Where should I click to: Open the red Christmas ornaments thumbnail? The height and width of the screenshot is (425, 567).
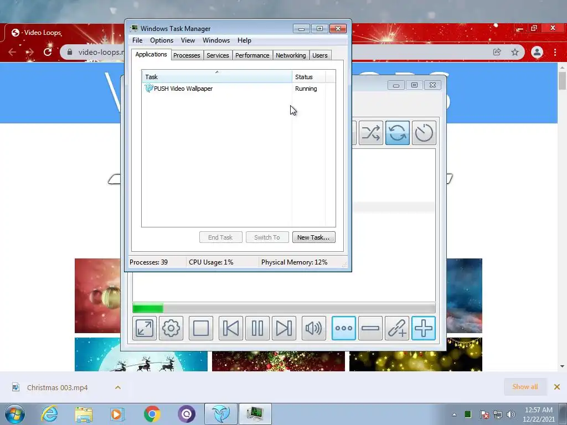pyautogui.click(x=97, y=296)
